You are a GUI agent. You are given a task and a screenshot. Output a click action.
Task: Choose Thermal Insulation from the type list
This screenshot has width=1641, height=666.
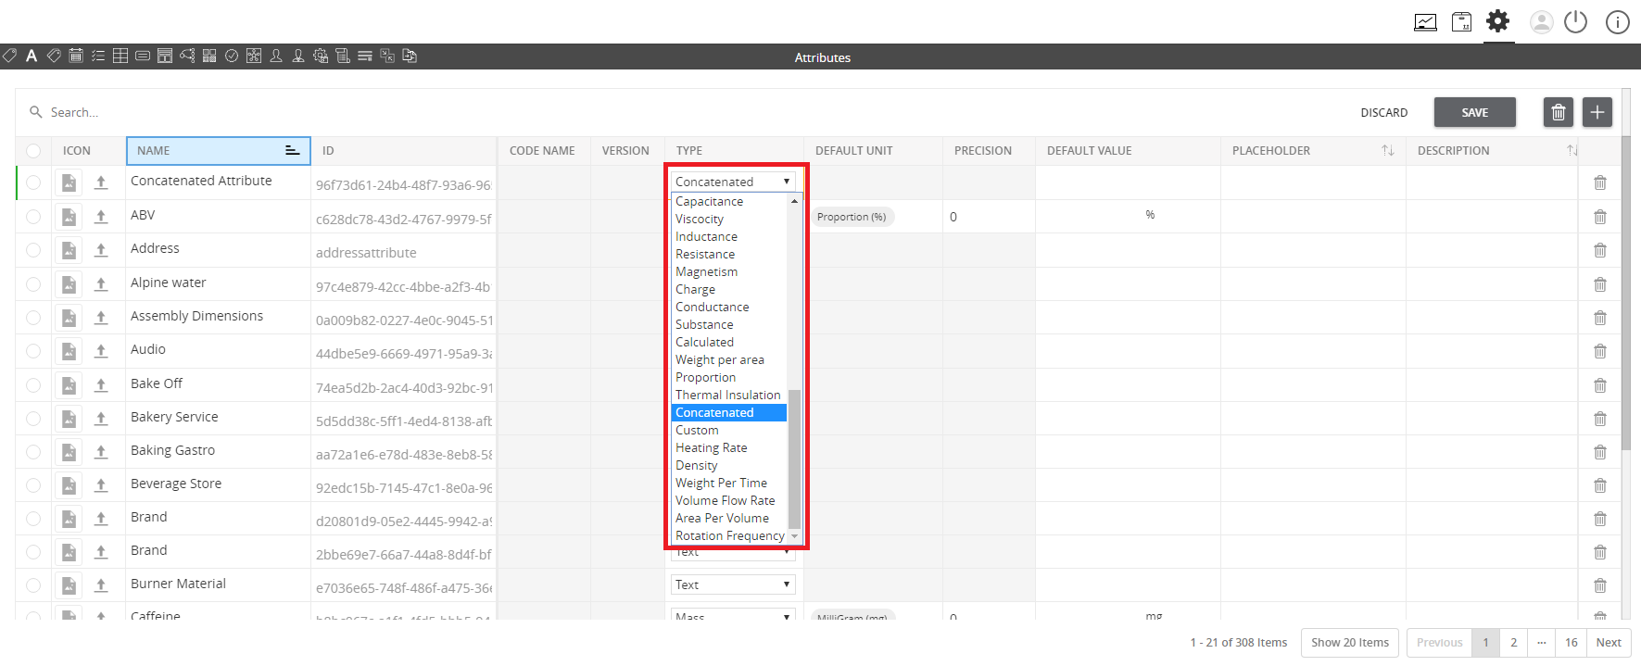(x=728, y=395)
